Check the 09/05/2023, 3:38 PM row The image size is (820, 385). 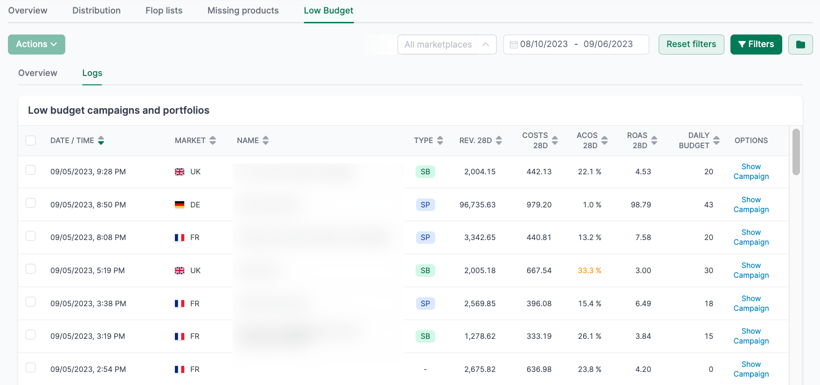(x=31, y=302)
